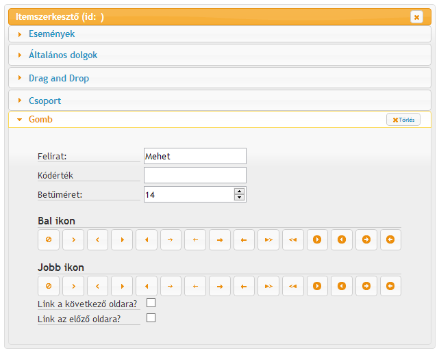
Task: Choose the double right seek icon in Bal ikon
Action: (x=268, y=239)
